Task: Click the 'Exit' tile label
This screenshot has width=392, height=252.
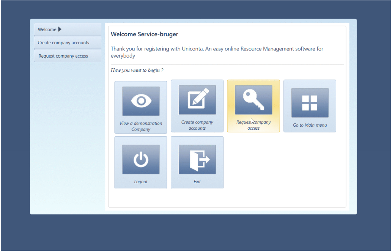Action: pyautogui.click(x=197, y=182)
